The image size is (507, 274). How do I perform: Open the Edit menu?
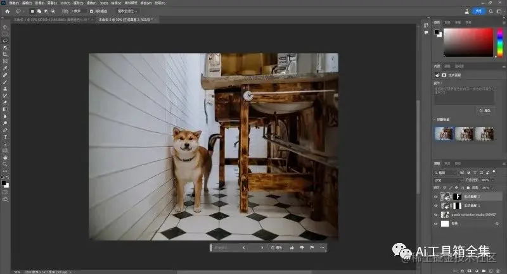coord(27,3)
